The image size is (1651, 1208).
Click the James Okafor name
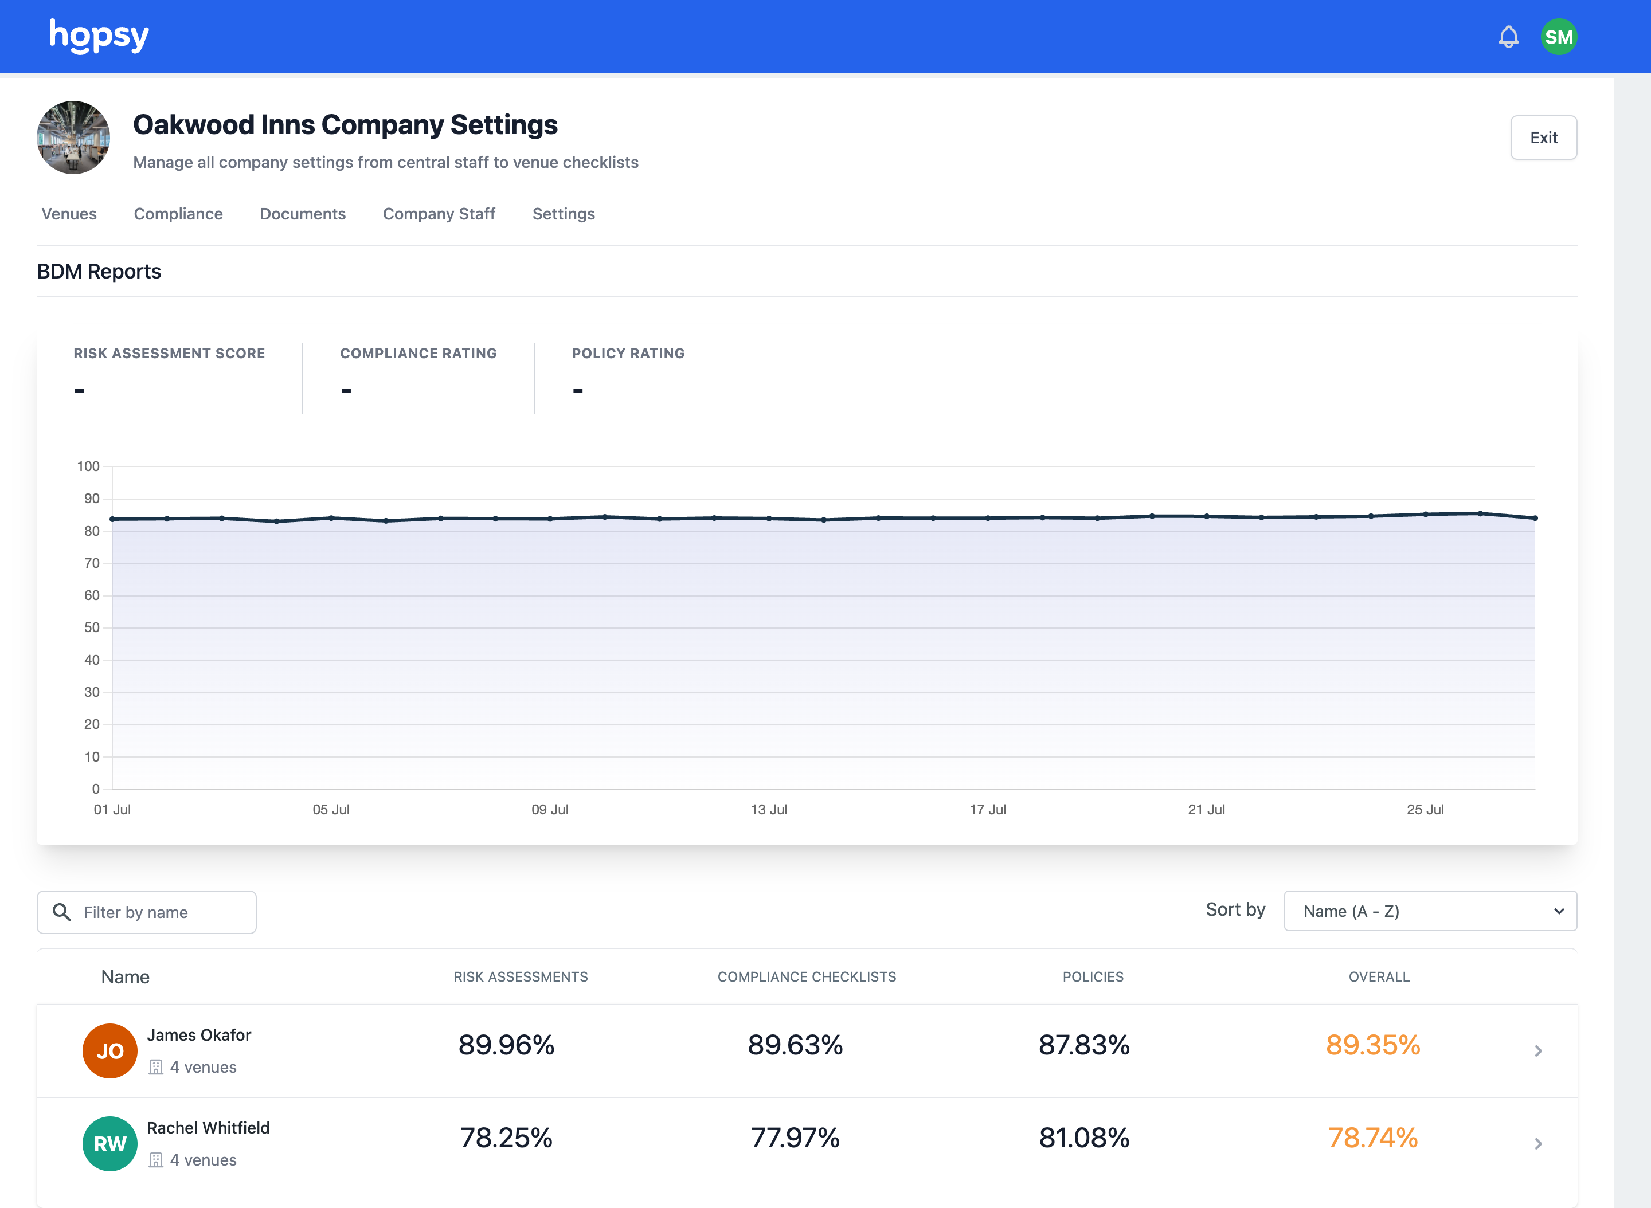[x=199, y=1035]
